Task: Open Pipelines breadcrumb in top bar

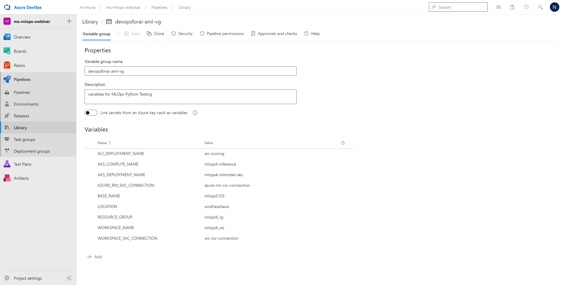Action: pos(159,8)
